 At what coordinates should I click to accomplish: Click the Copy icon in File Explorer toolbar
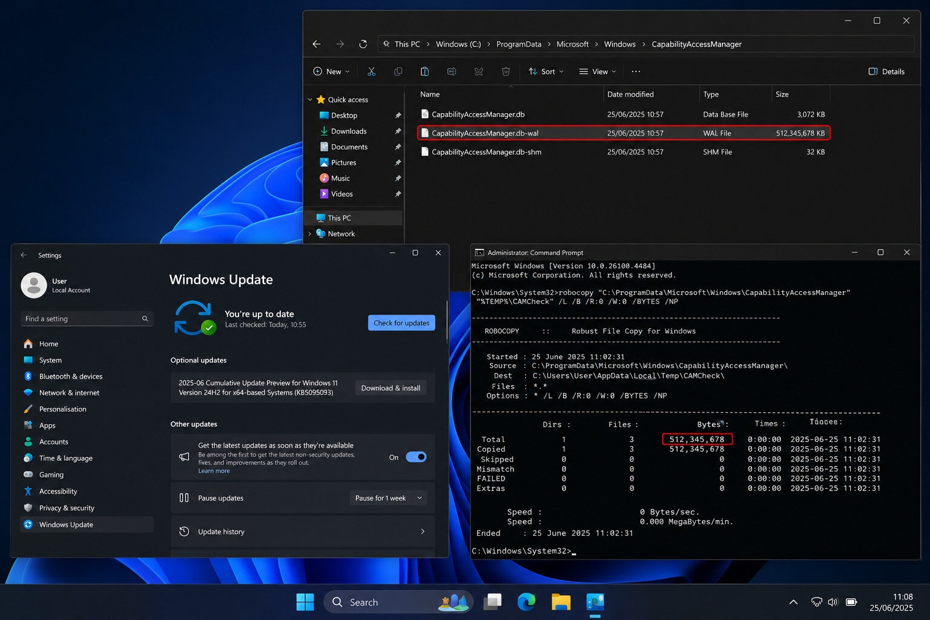[398, 71]
